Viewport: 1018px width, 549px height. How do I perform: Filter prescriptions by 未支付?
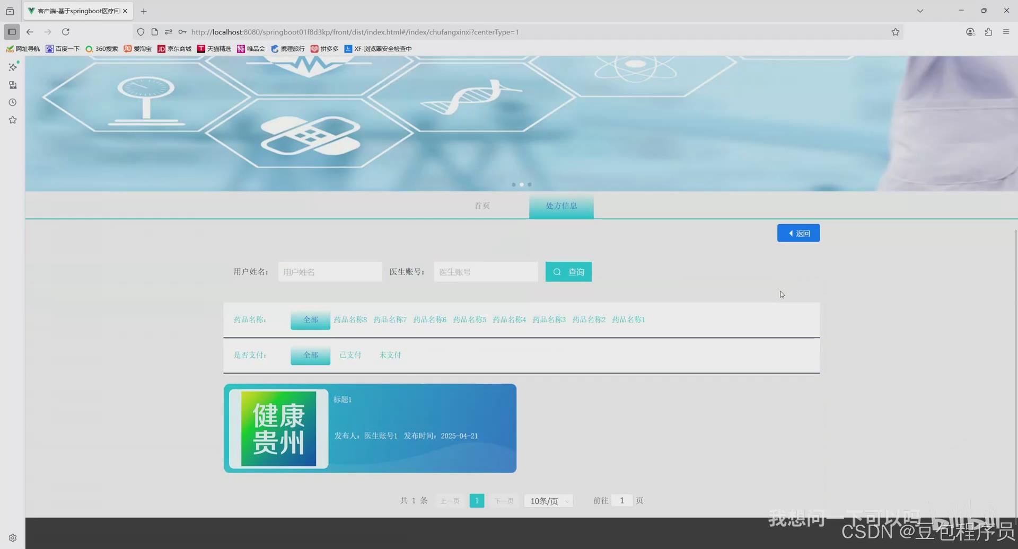pos(390,355)
